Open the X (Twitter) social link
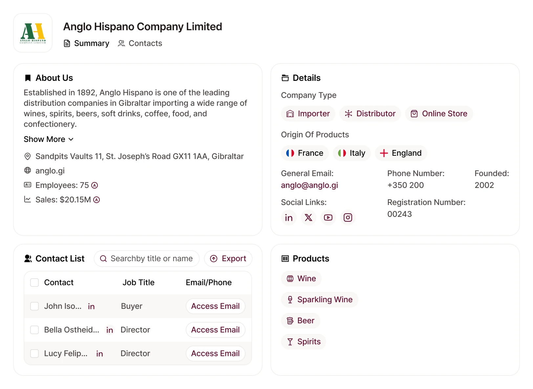 (309, 217)
